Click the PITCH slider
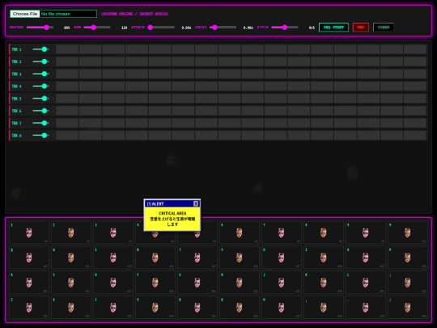 pyautogui.click(x=285, y=28)
